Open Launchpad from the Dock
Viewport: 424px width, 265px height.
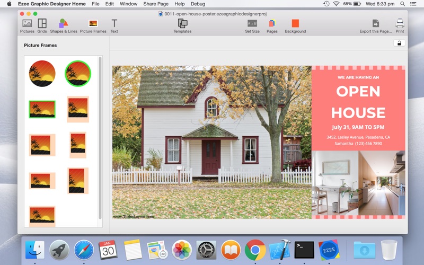(x=59, y=250)
